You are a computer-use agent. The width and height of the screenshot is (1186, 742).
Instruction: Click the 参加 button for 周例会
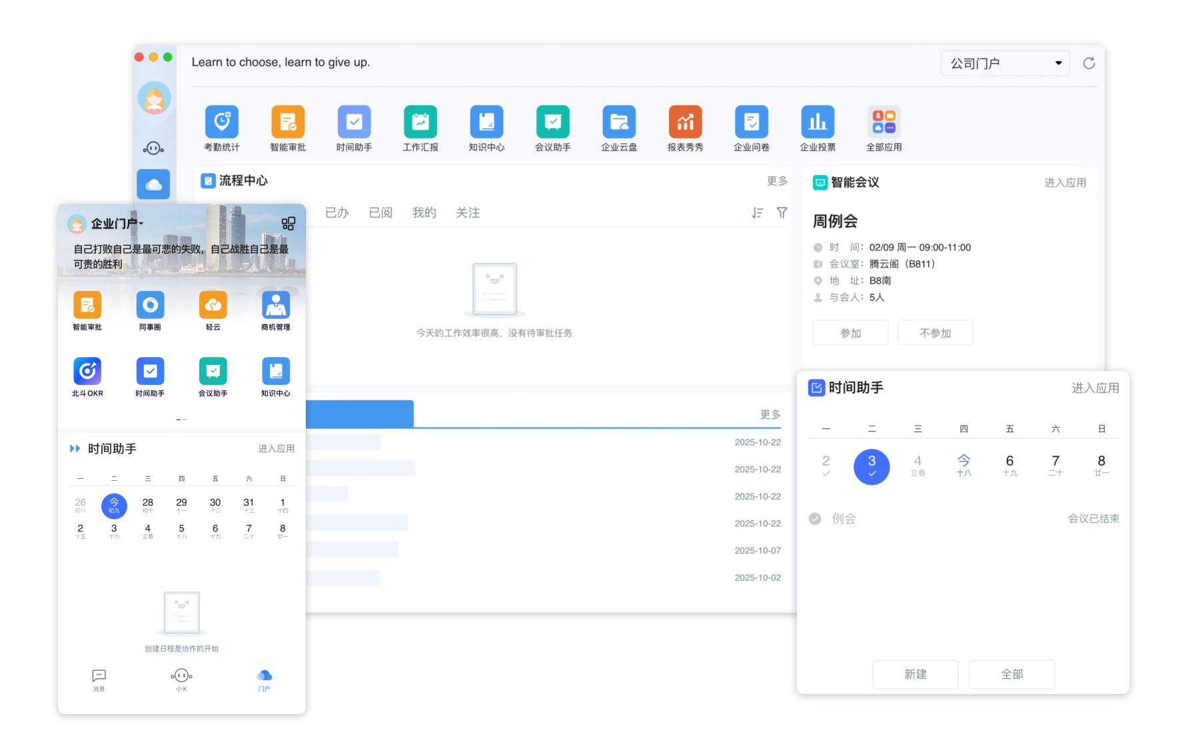coord(850,333)
